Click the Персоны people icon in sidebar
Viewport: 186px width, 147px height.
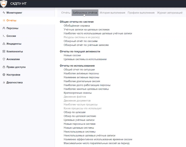[x=4, y=28]
